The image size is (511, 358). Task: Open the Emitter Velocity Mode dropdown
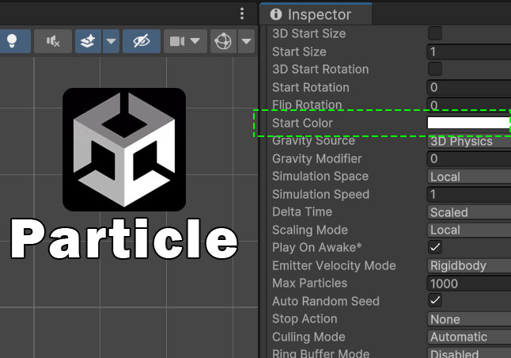click(468, 265)
